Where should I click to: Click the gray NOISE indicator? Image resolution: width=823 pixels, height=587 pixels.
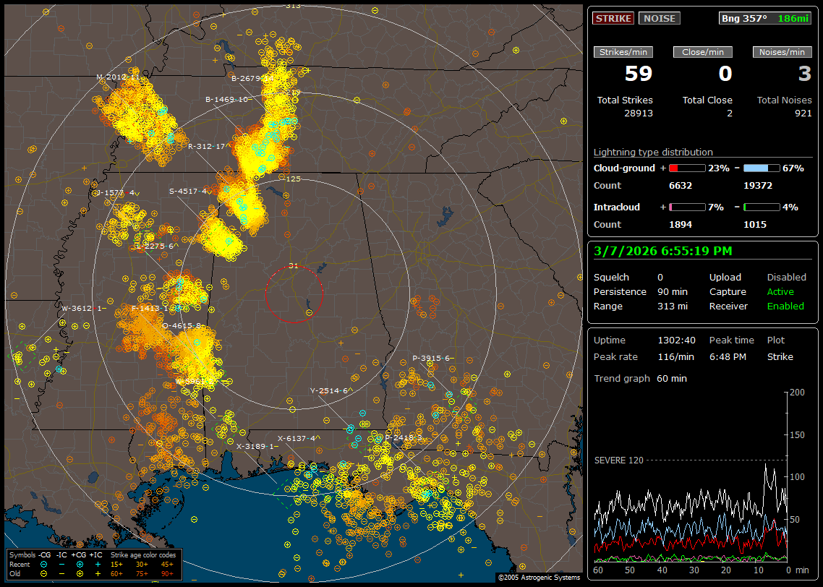pos(659,18)
